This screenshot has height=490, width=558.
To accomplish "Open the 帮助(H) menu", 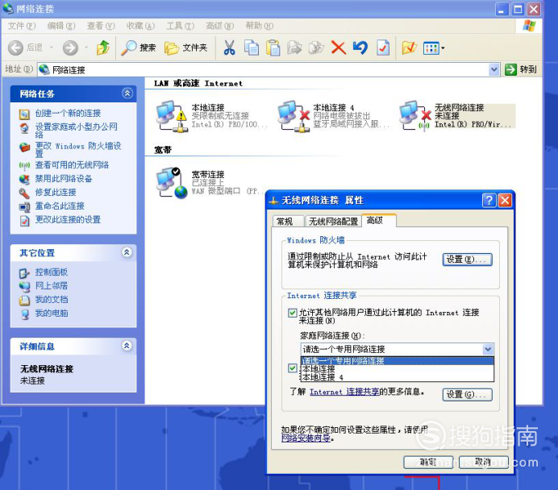I will 259,26.
